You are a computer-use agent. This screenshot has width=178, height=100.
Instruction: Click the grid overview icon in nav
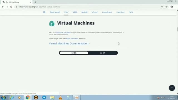tap(44, 12)
